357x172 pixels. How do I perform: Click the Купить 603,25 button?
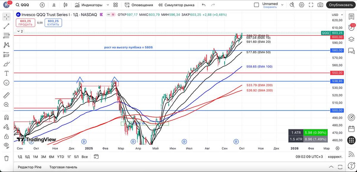(x=53, y=23)
